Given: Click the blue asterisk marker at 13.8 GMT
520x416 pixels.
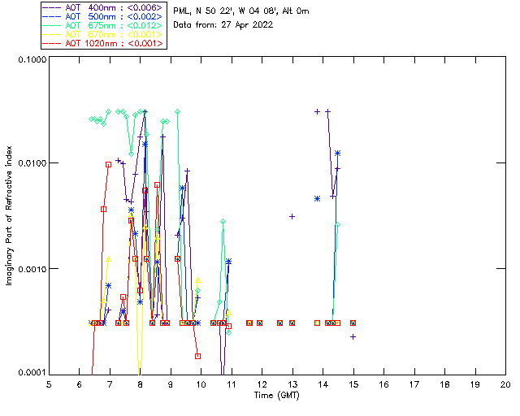Looking at the screenshot, I should tap(318, 199).
